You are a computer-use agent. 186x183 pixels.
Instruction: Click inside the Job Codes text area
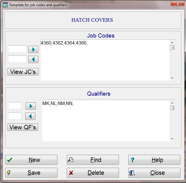[105, 60]
